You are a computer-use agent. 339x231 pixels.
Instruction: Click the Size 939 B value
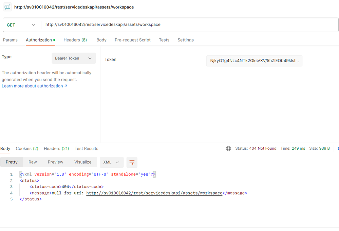tap(324, 148)
